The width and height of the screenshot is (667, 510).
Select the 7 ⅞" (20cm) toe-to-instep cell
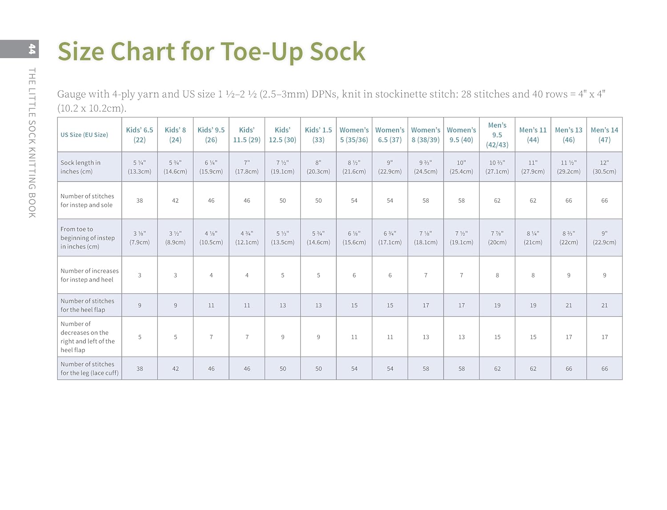coord(497,238)
